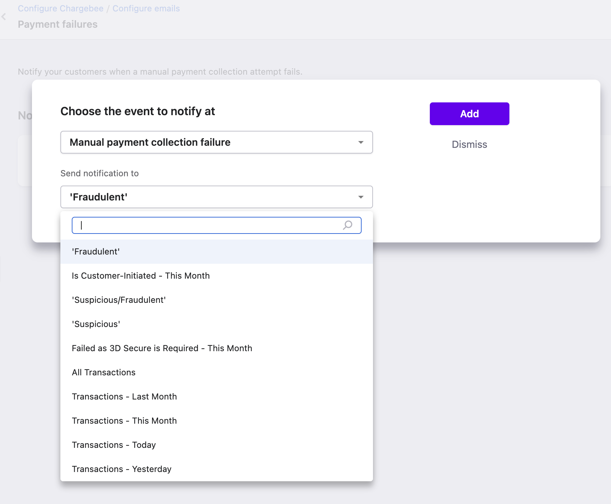
Task: Click the Add button
Action: (469, 114)
